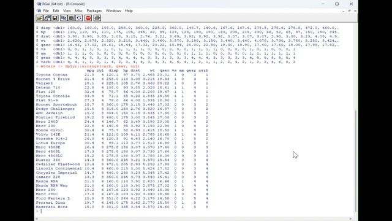
Task: Click the Copy and paste toolbar icon
Action: (x=79, y=18)
